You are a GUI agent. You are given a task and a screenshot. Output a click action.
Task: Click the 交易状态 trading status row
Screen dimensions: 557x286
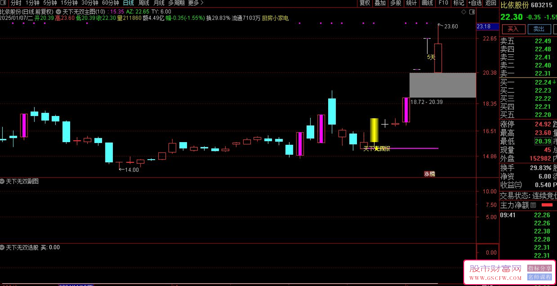click(528, 195)
